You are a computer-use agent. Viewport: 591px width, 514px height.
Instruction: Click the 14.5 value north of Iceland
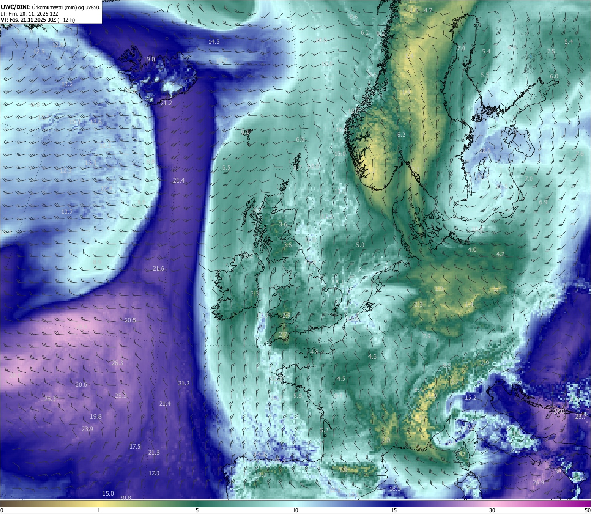coord(214,41)
